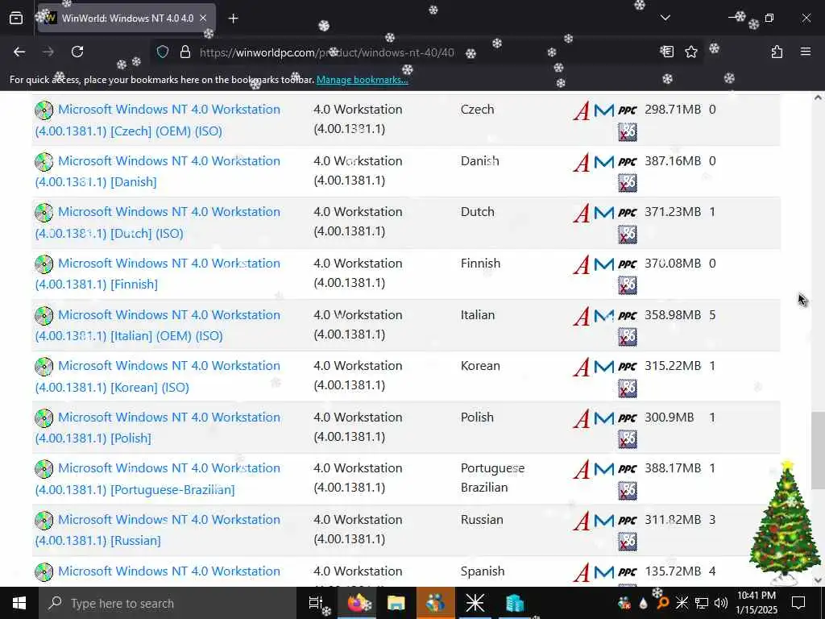Click the Alpha icon in Italian row
The image size is (825, 619).
tap(582, 316)
